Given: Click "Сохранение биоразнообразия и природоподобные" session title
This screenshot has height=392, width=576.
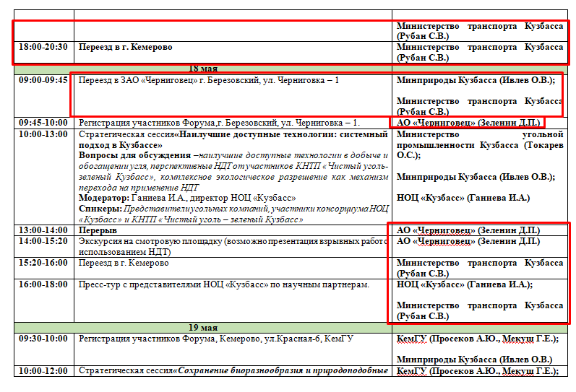Looking at the screenshot, I should coord(283,371).
